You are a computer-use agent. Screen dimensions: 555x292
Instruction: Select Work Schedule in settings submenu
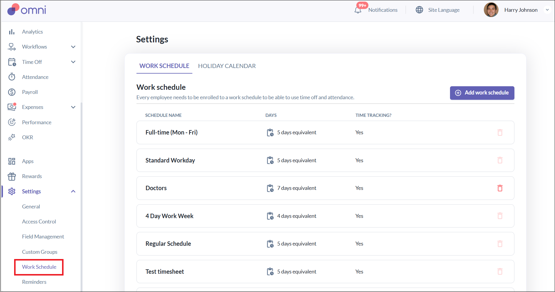(39, 267)
